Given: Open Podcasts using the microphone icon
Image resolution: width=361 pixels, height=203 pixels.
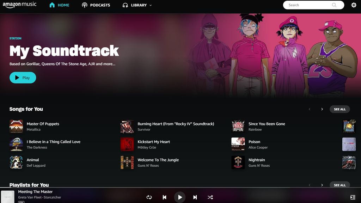Looking at the screenshot, I should (x=84, y=5).
